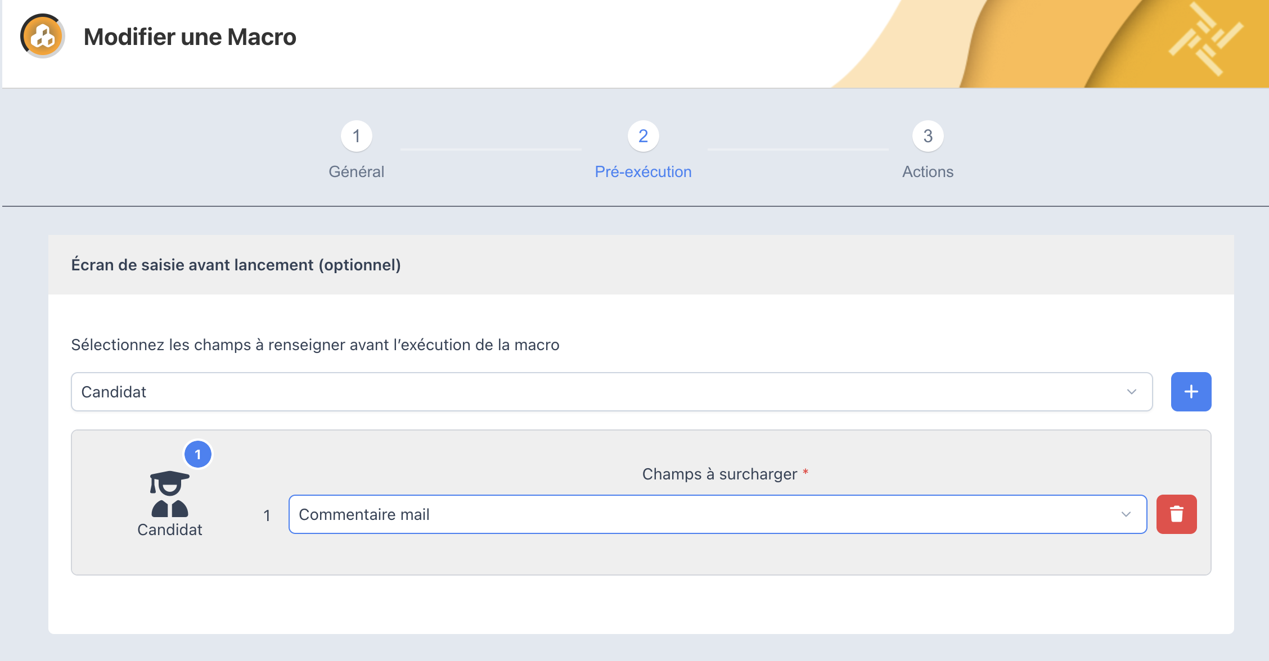1269x661 pixels.
Task: Click the blue plus add-field button
Action: click(1191, 392)
